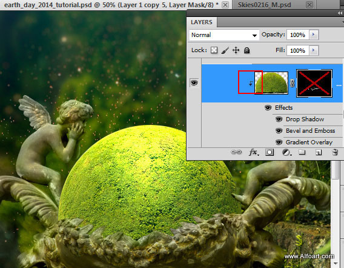Viewport: 344px width, 268px height.
Task: Open the blend mode dropdown showing Normal
Action: 224,35
